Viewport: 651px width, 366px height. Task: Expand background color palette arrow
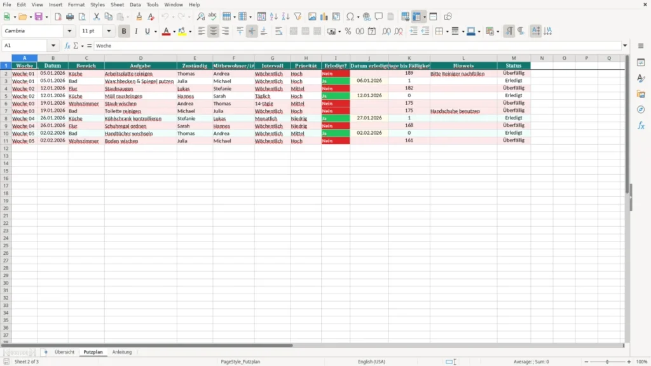click(190, 31)
